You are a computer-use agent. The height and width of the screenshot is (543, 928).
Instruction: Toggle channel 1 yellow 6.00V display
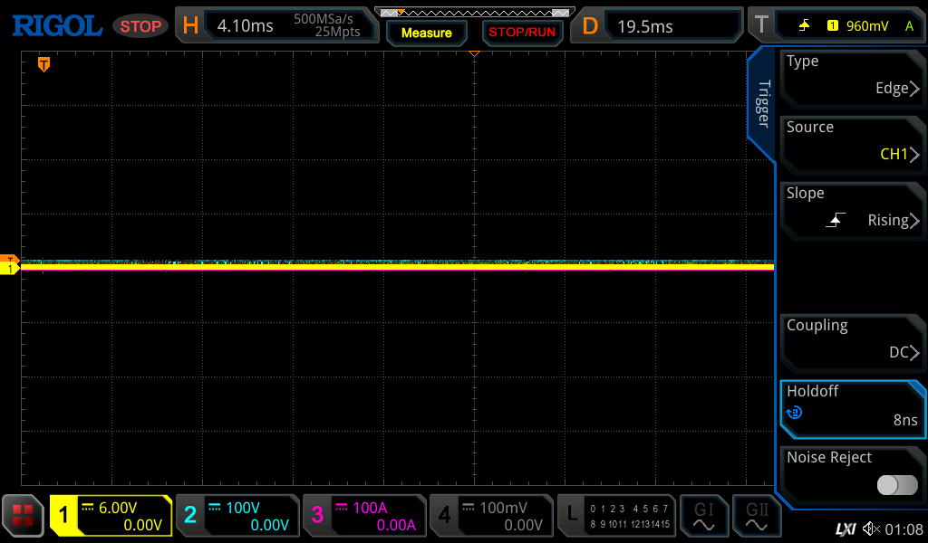click(x=111, y=516)
